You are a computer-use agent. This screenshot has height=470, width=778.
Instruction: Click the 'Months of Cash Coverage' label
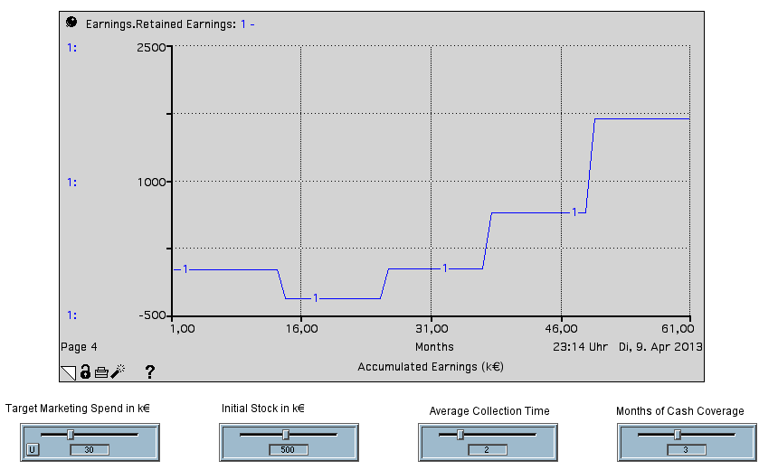tap(680, 411)
